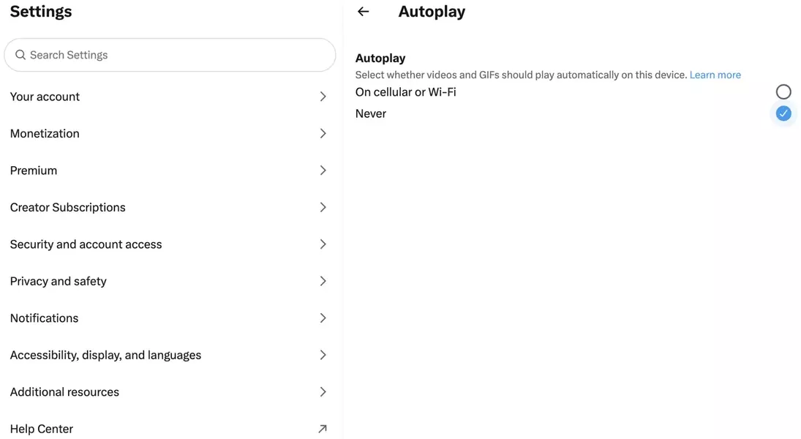
Task: Choose the 'On cellular or Wi-Fi' label
Action: (405, 92)
